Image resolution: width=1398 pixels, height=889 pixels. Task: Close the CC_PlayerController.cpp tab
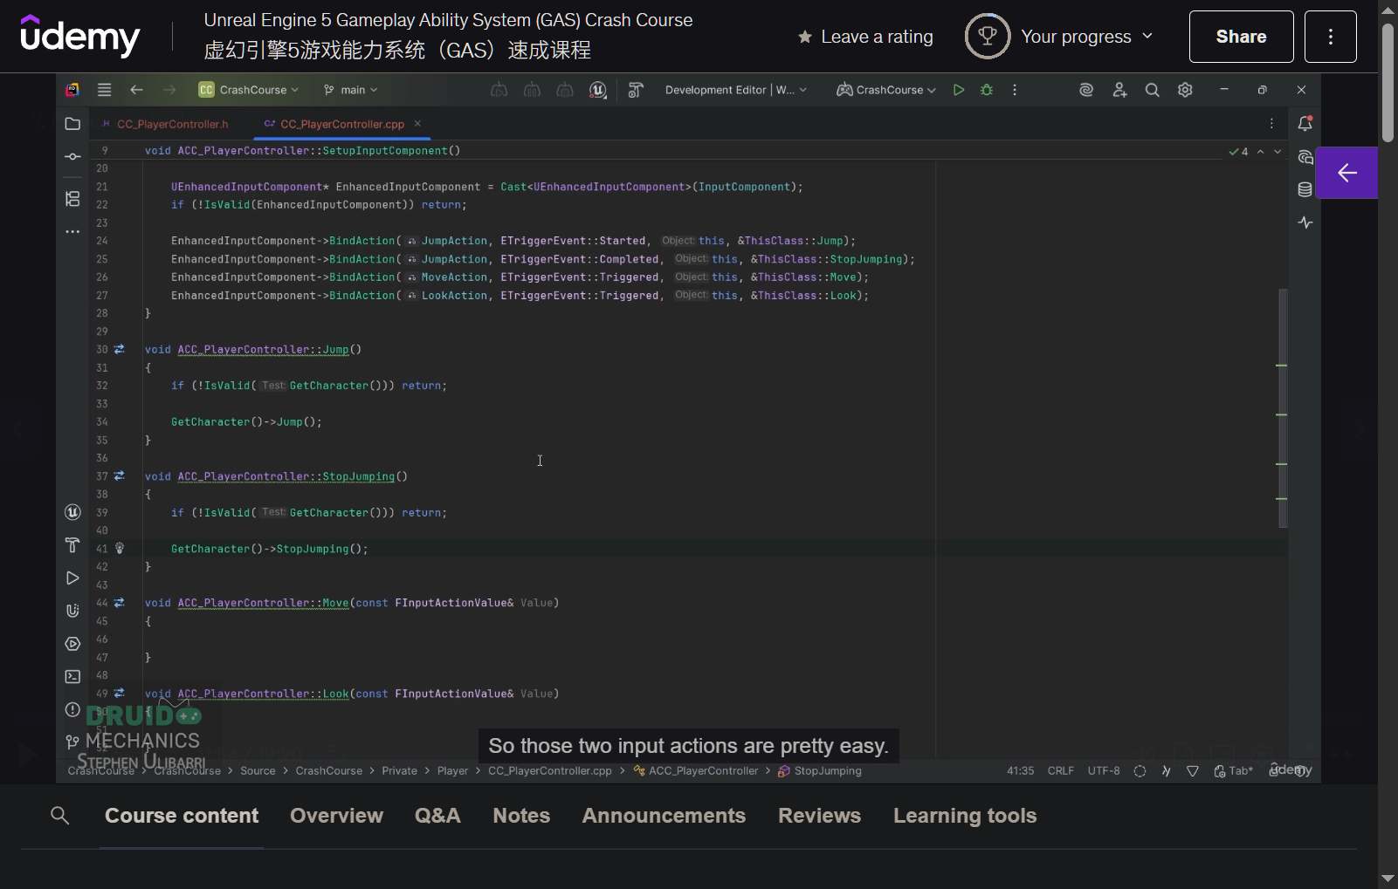[x=417, y=124]
